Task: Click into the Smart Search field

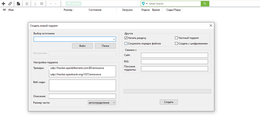Action: [174, 4]
